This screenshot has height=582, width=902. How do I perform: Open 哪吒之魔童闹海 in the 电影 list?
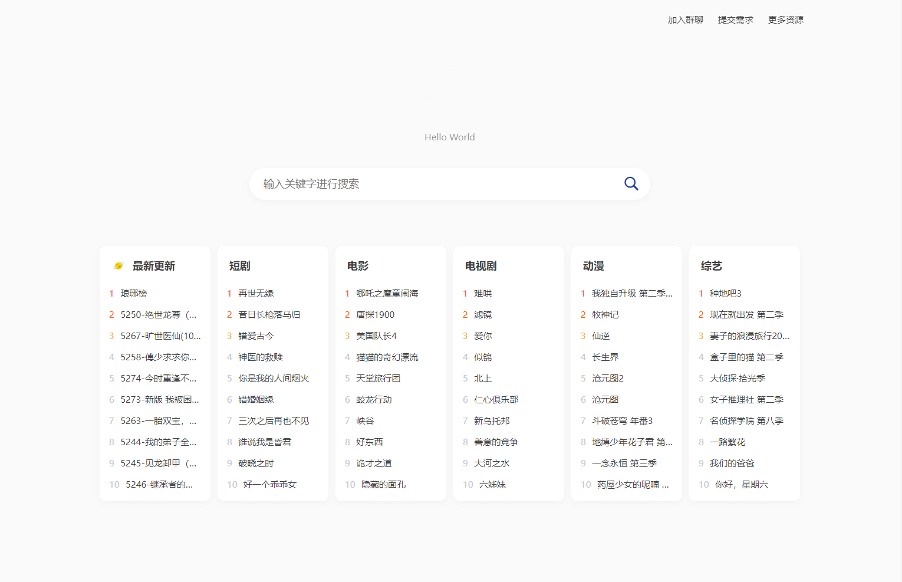386,293
